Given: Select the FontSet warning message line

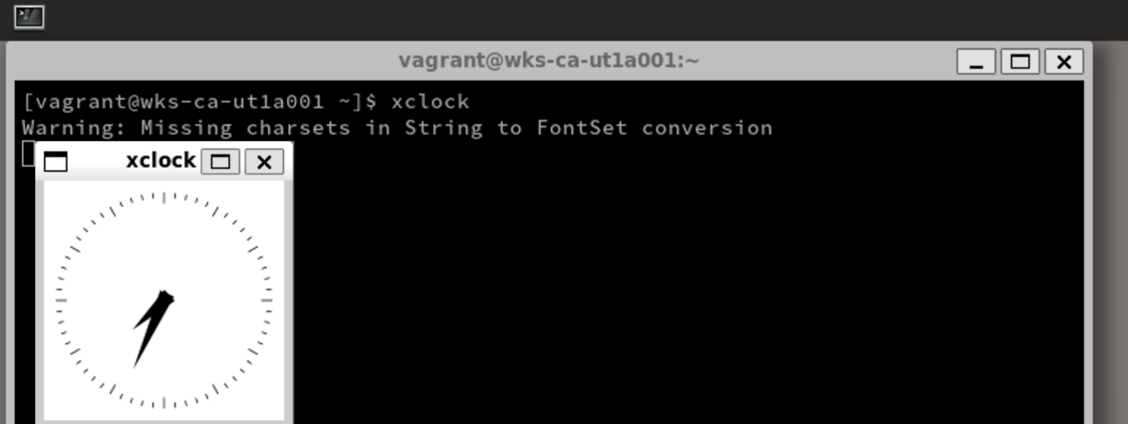Looking at the screenshot, I should point(397,128).
